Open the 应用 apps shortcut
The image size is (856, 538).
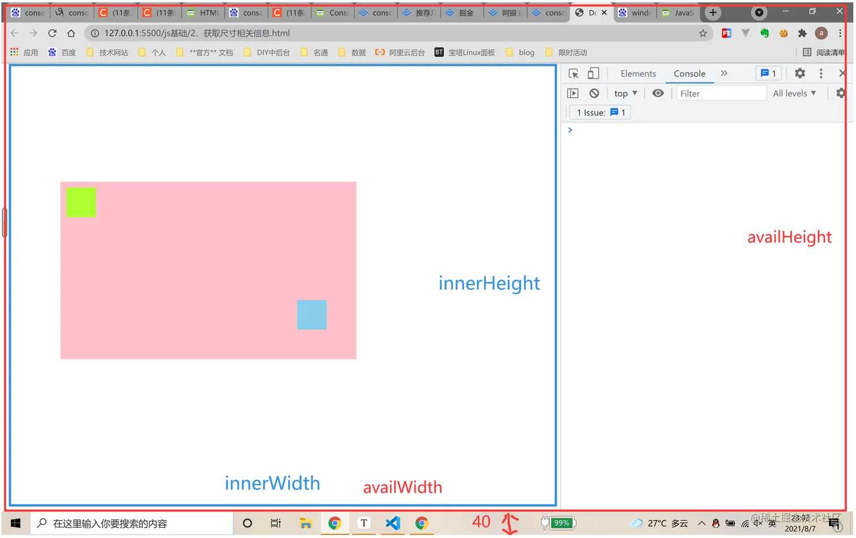pos(24,53)
